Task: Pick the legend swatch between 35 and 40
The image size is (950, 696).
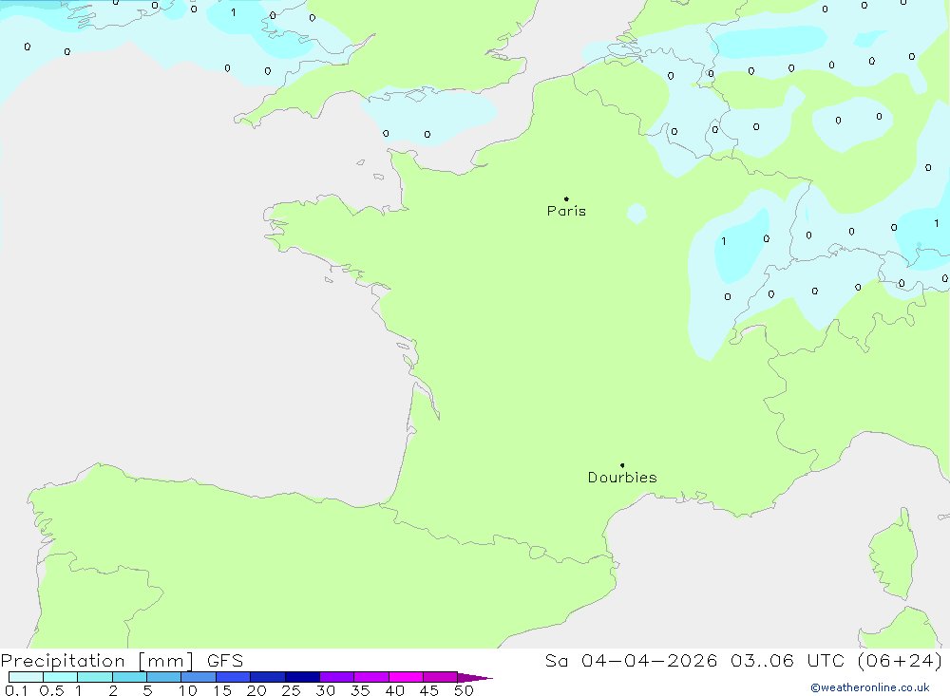Action: click(371, 677)
